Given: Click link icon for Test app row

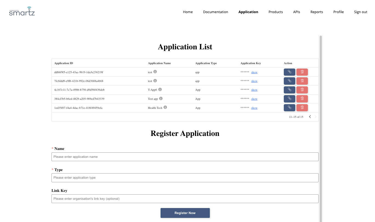Looking at the screenshot, I should tap(289, 99).
